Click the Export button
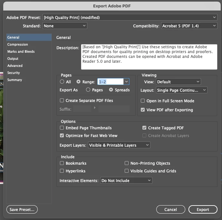Image resolution: width=222 pixels, height=220 pixels. click(203, 209)
